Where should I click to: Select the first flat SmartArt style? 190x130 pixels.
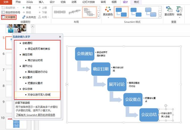tap(121, 12)
